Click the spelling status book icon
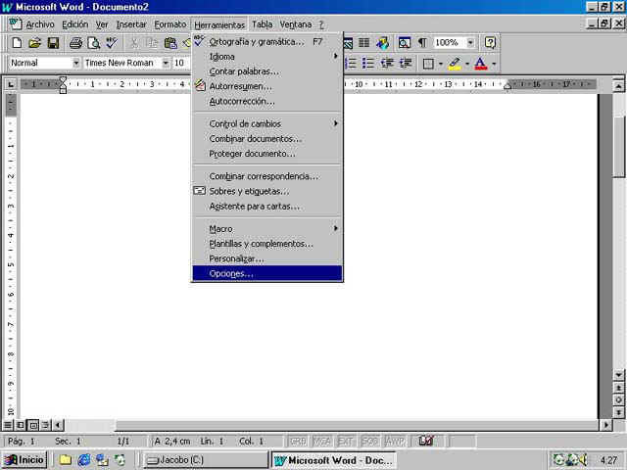Viewport: 627px width, 470px height. [x=426, y=441]
